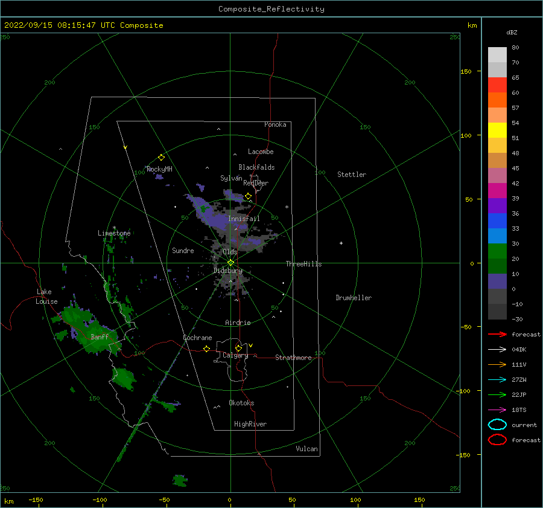Click the yellow diamond marker near RedDeer
543x508 pixels.
pos(249,196)
